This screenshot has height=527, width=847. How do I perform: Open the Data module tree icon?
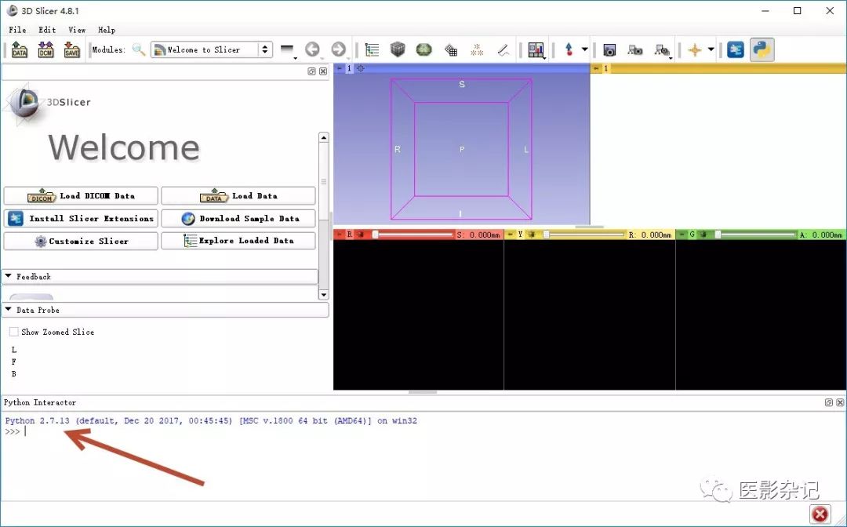click(373, 49)
